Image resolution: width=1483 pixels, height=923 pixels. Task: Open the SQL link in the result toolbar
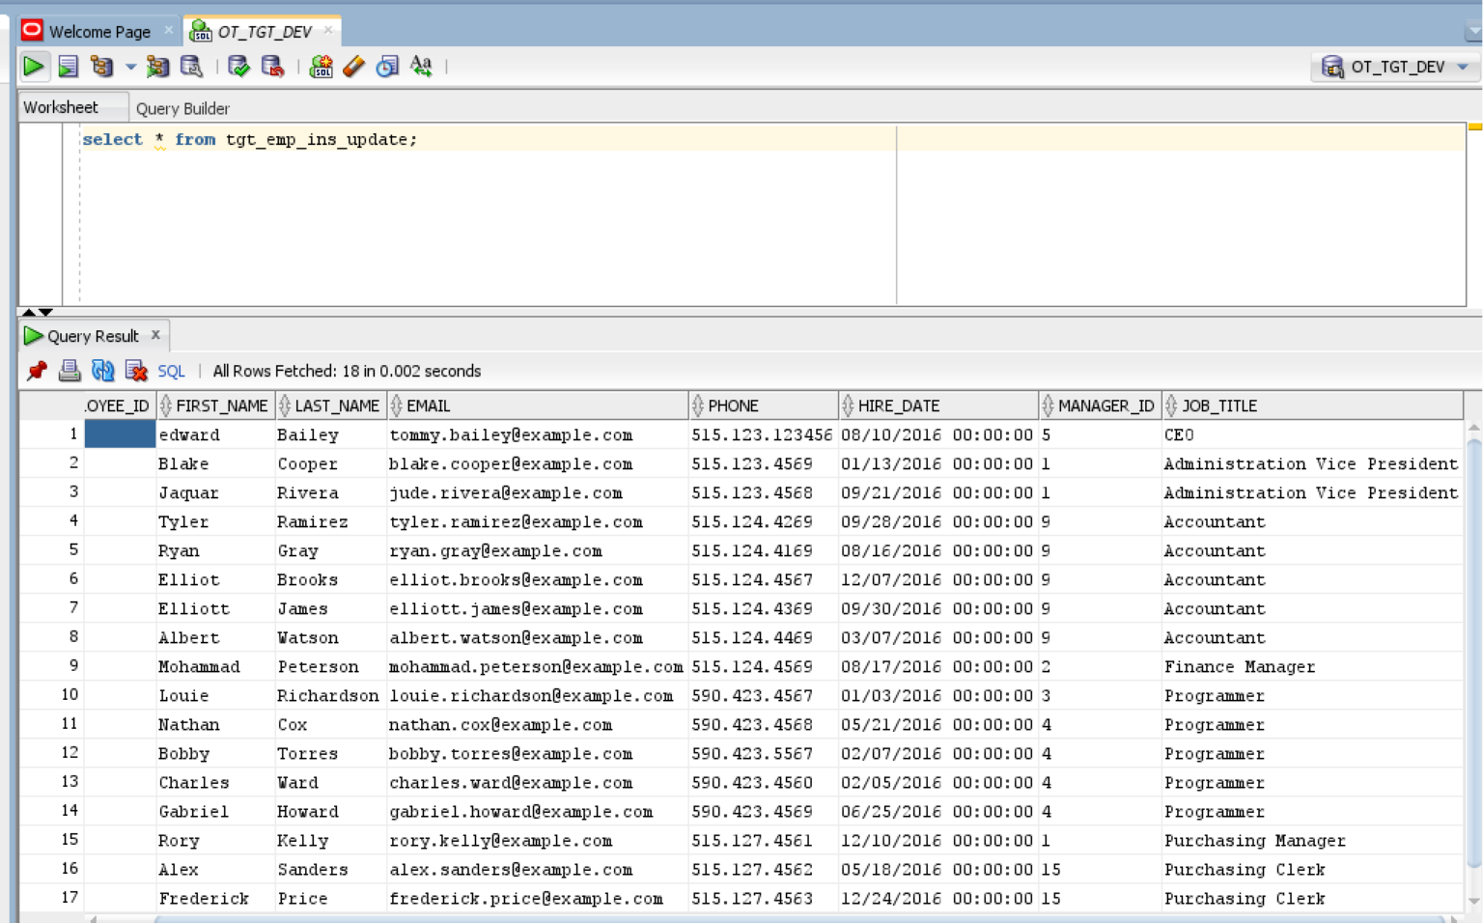[x=170, y=371]
